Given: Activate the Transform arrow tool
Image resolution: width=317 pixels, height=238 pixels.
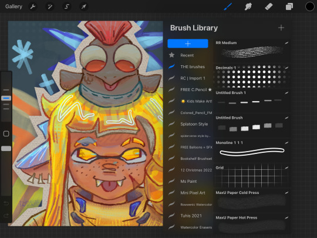Looking at the screenshot, I should click(x=83, y=6).
